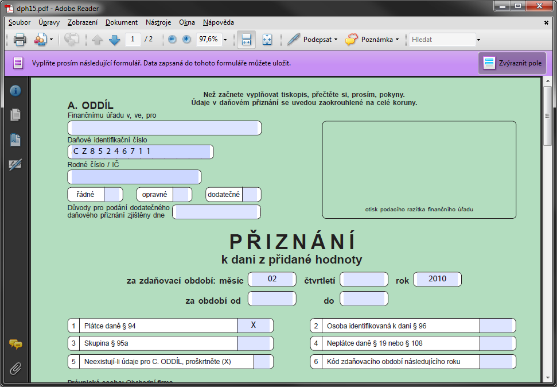Open the Soubor menu

pyautogui.click(x=20, y=22)
